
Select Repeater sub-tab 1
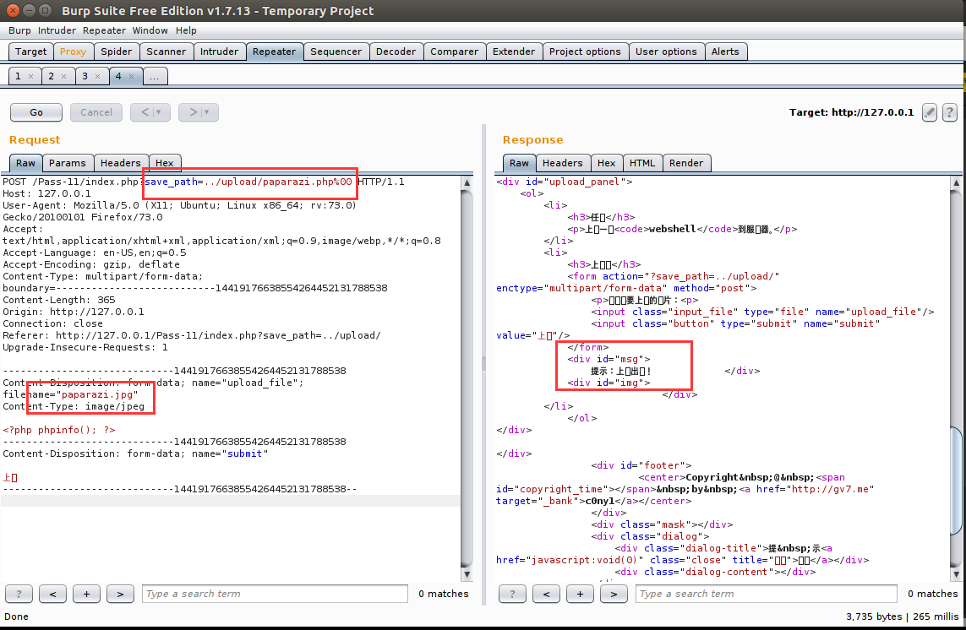pyautogui.click(x=19, y=76)
